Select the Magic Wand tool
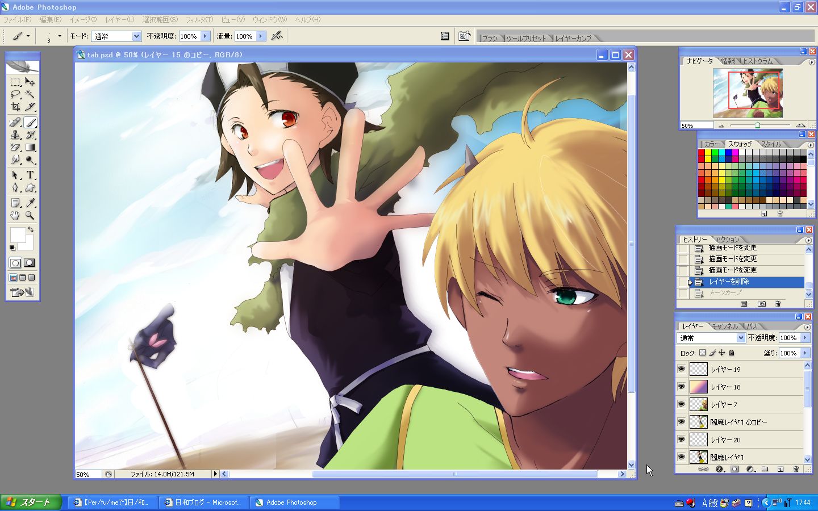This screenshot has height=511, width=818. click(30, 94)
